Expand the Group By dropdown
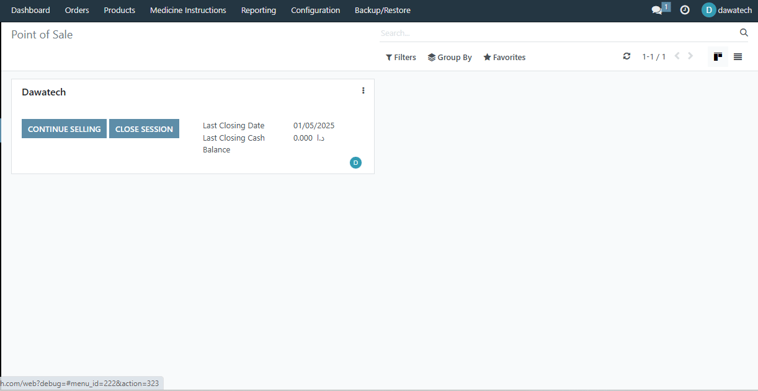This screenshot has width=758, height=391. click(450, 57)
